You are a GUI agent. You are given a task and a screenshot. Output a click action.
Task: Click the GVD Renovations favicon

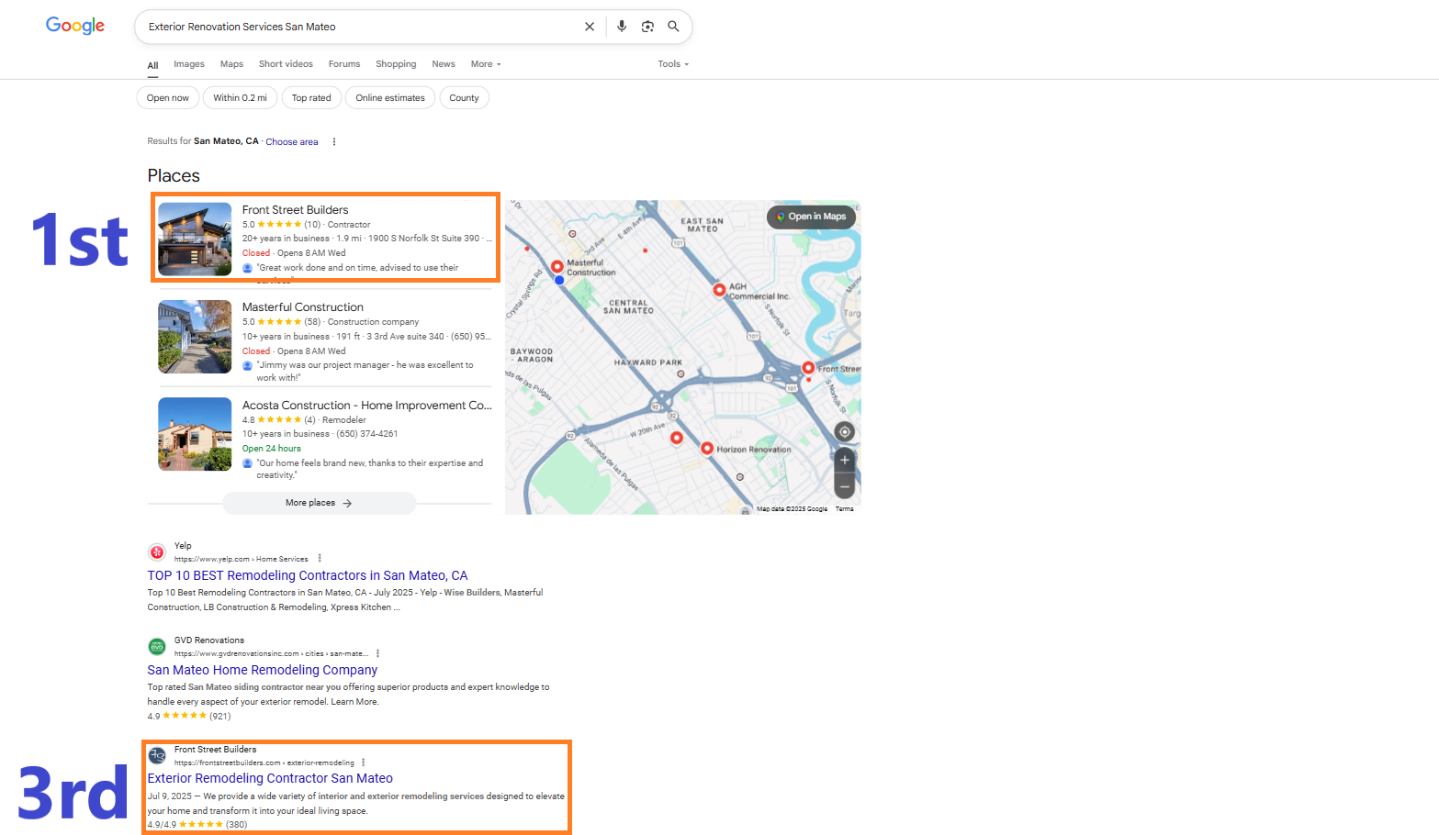click(x=157, y=646)
